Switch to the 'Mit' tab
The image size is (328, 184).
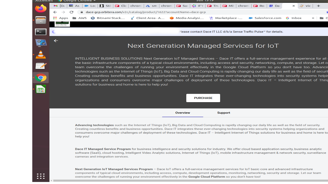[x=228, y=6]
